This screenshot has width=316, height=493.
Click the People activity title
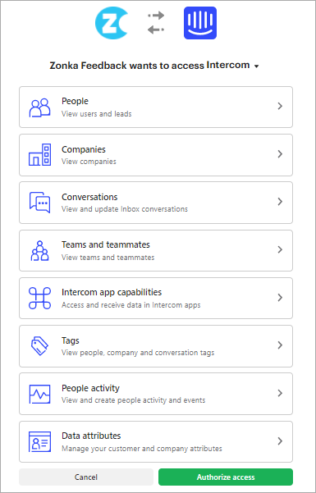tap(90, 388)
